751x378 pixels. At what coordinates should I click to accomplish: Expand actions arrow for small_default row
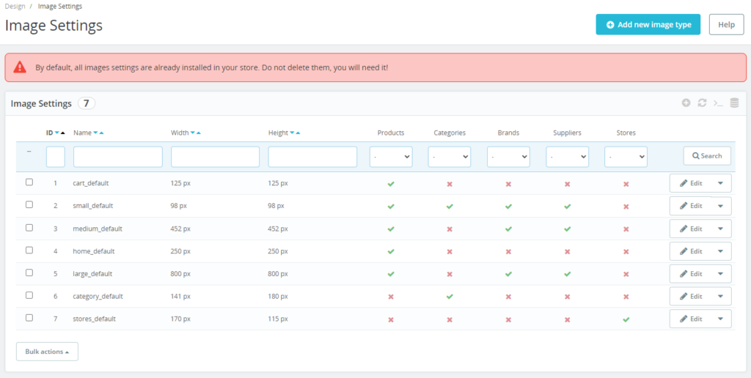tap(720, 206)
